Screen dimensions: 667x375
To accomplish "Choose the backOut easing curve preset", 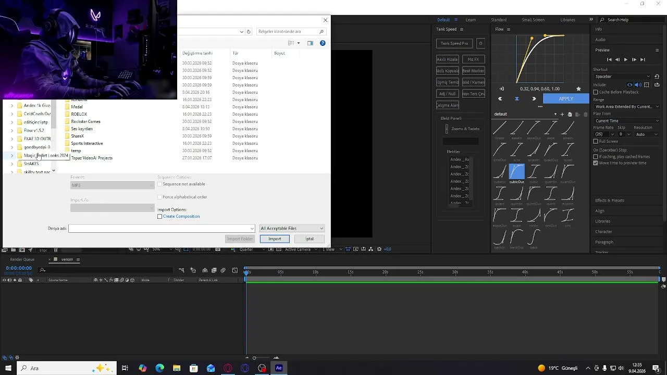I will [516, 238].
